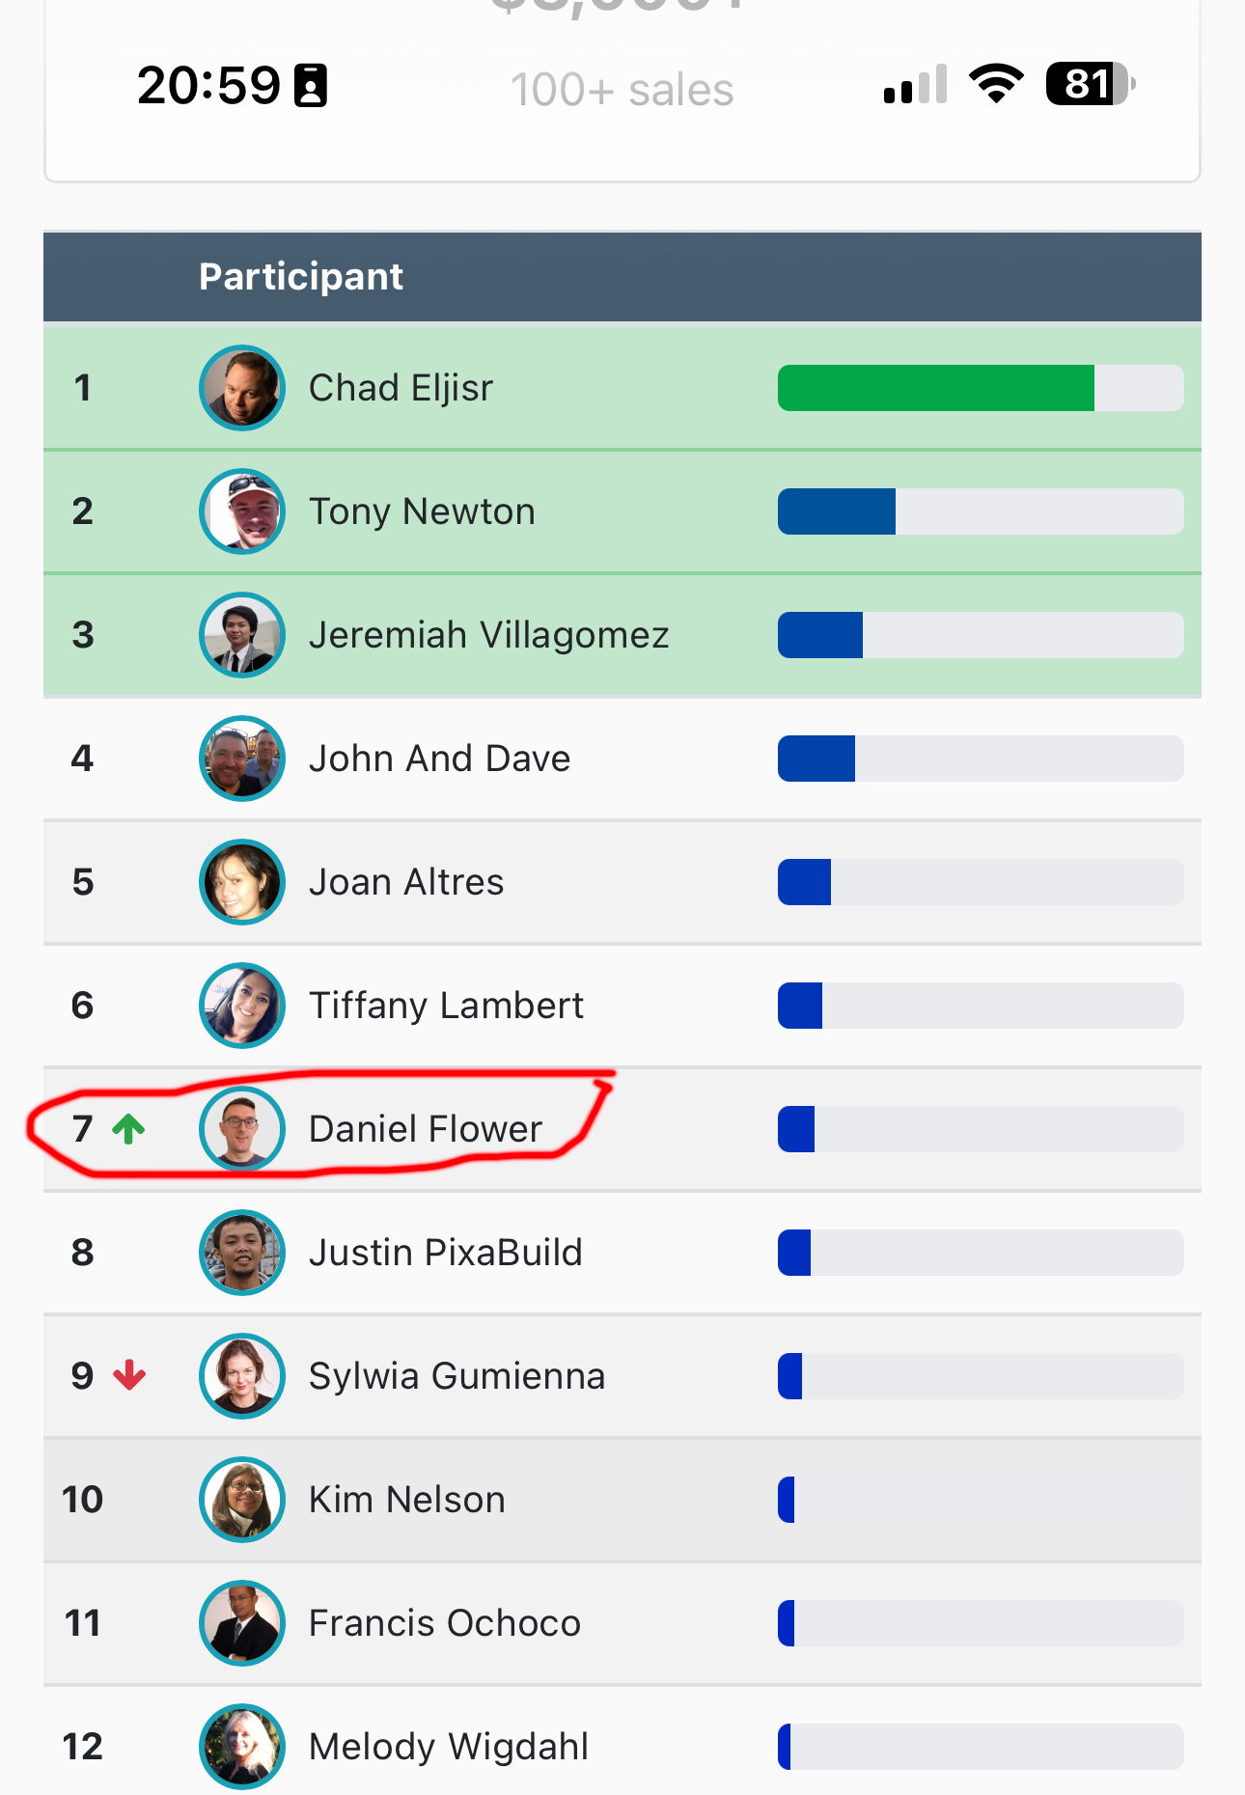Open Jeremiah Villagomez's avatar photo
The image size is (1245, 1795).
coord(241,635)
